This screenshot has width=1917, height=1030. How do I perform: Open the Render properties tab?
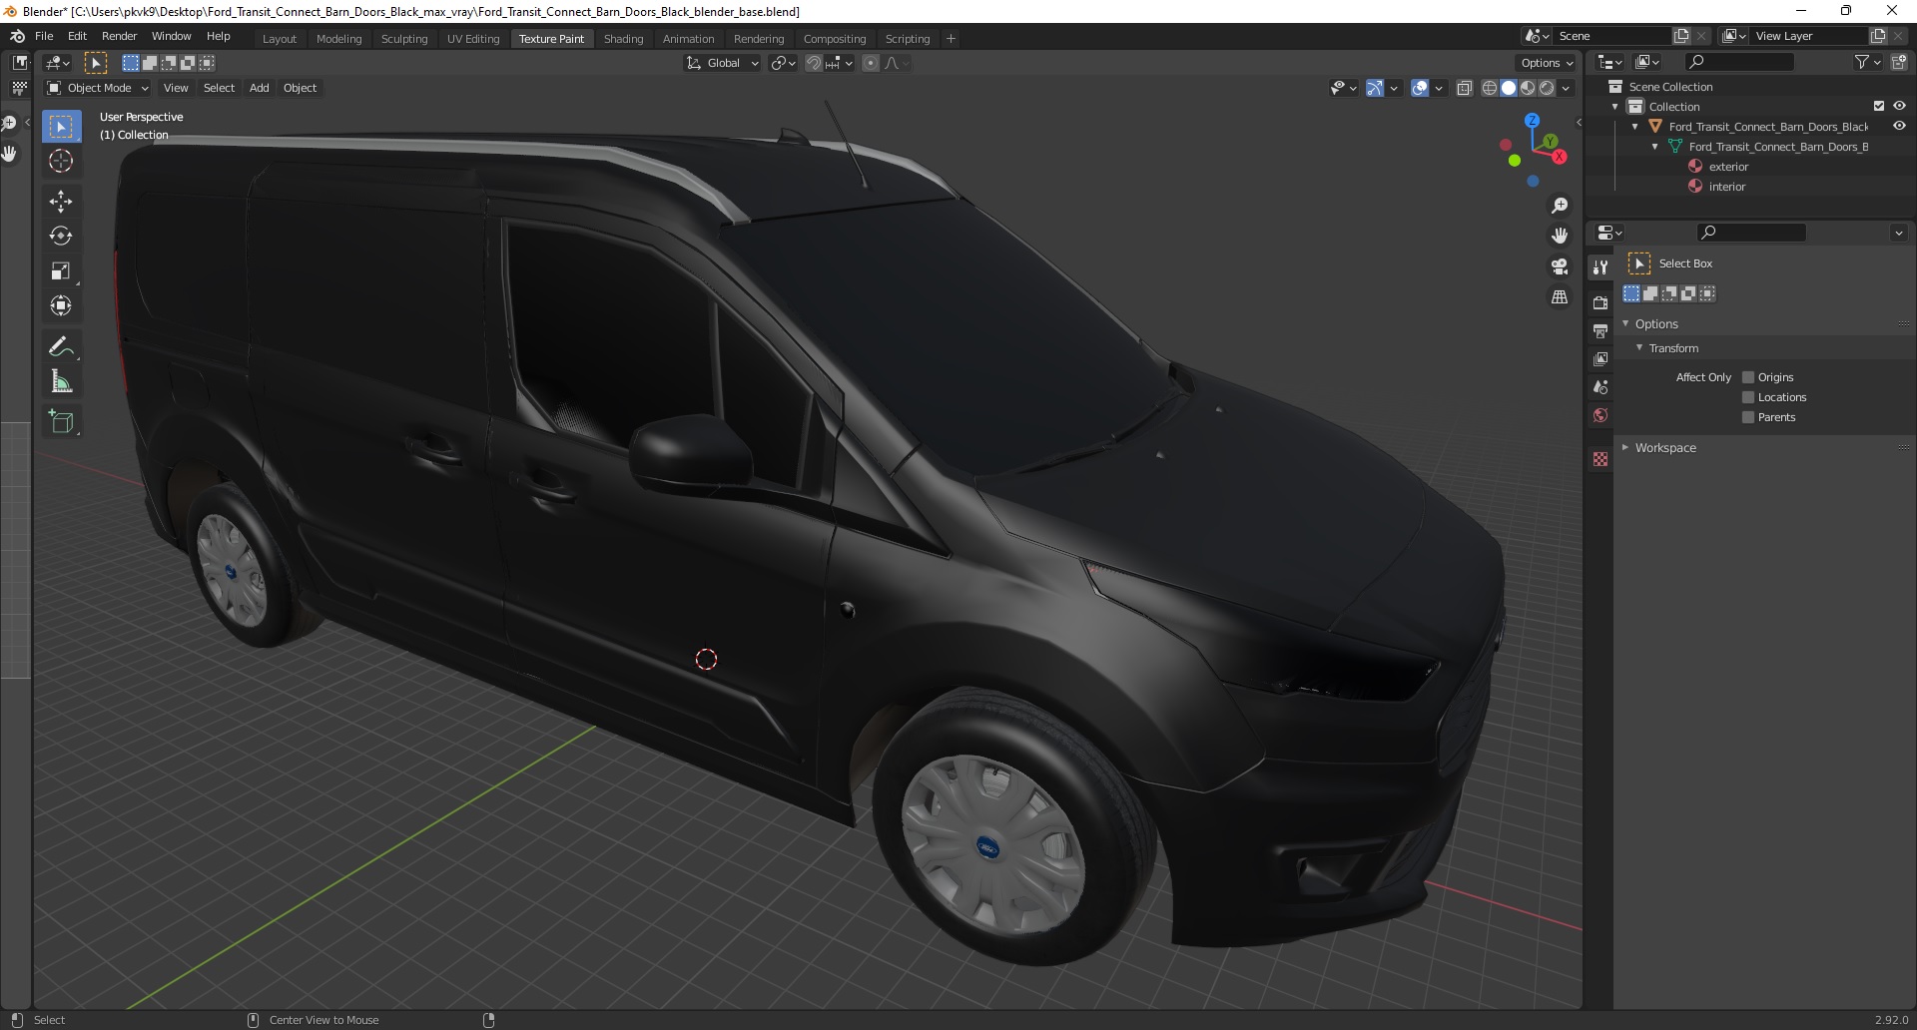tap(1600, 302)
